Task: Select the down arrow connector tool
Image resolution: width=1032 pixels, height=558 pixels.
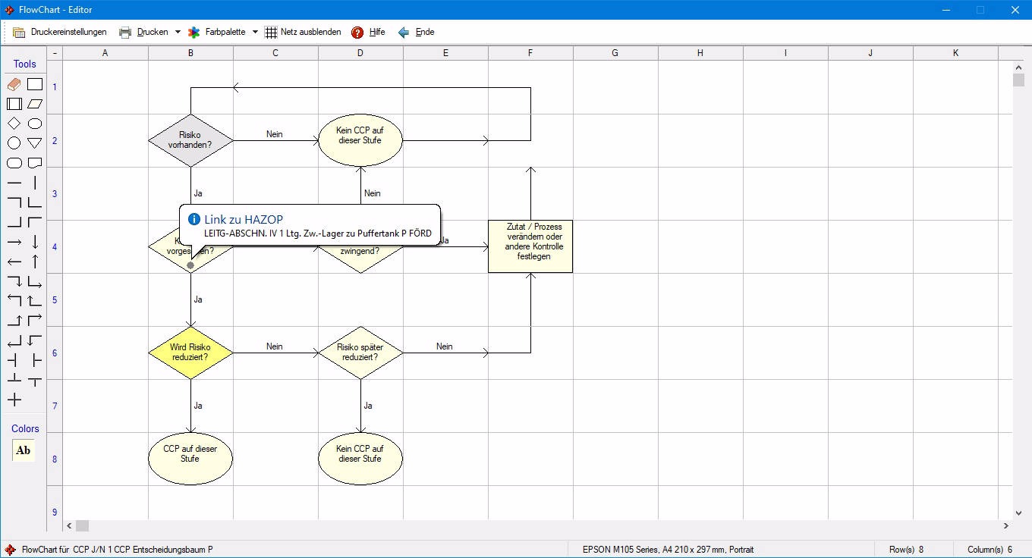Action: [x=35, y=242]
